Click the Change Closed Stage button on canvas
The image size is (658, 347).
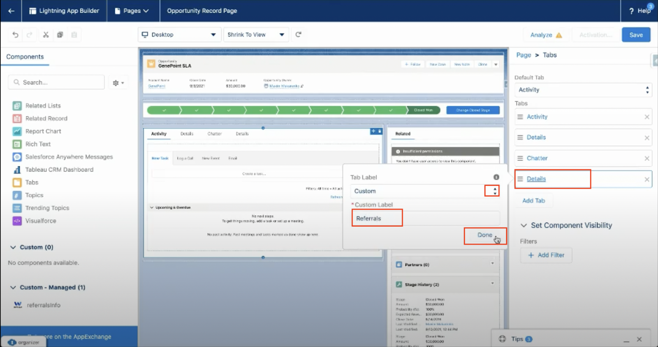473,110
